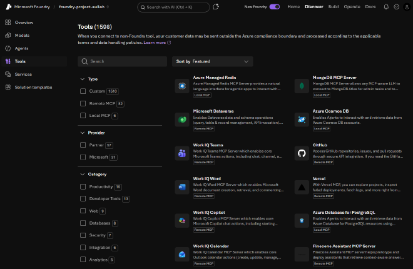
Task: Click the Microsoft Foundry breadcrumb text
Action: 32,7
